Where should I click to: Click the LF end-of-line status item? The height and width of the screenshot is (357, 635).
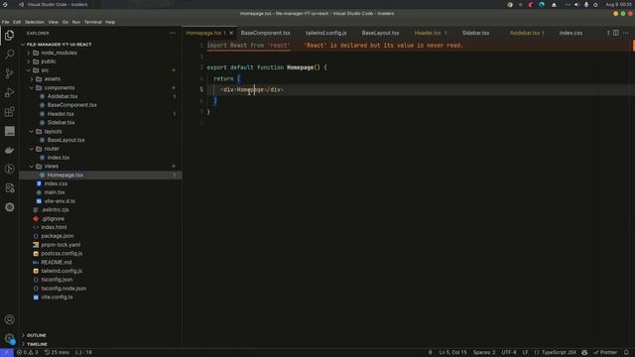pos(525,353)
